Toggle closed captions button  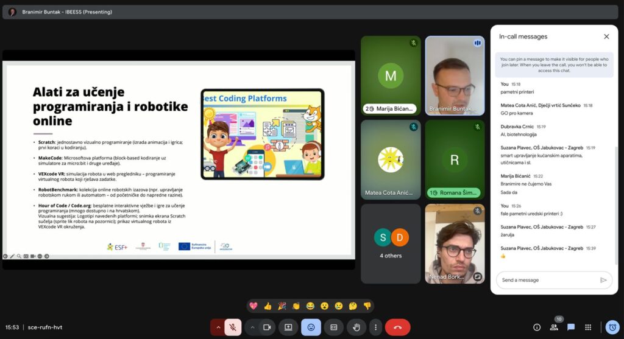(334, 327)
